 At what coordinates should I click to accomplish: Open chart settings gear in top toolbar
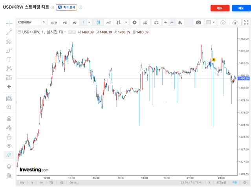134,22
